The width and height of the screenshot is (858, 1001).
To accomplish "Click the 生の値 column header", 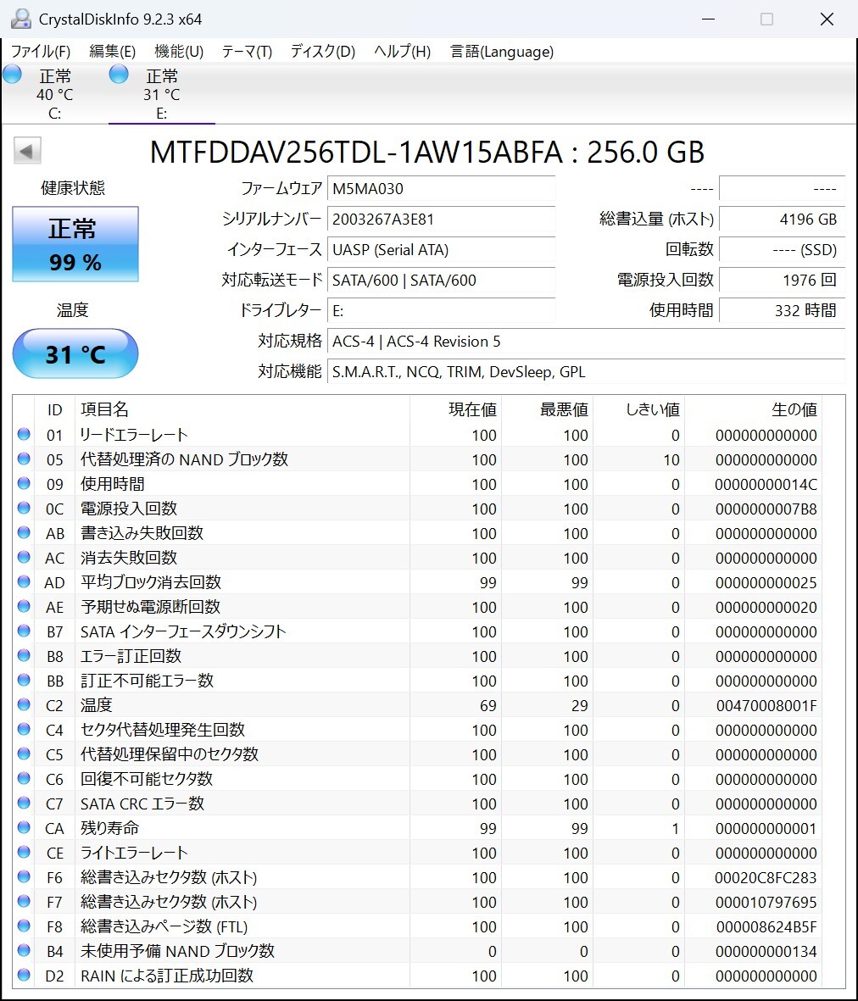I will click(x=794, y=410).
